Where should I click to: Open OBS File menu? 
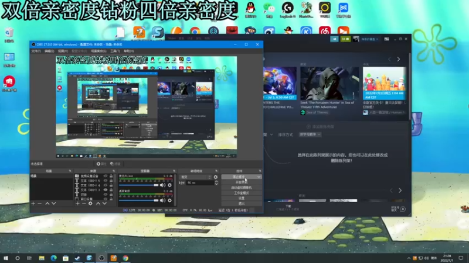click(x=36, y=51)
